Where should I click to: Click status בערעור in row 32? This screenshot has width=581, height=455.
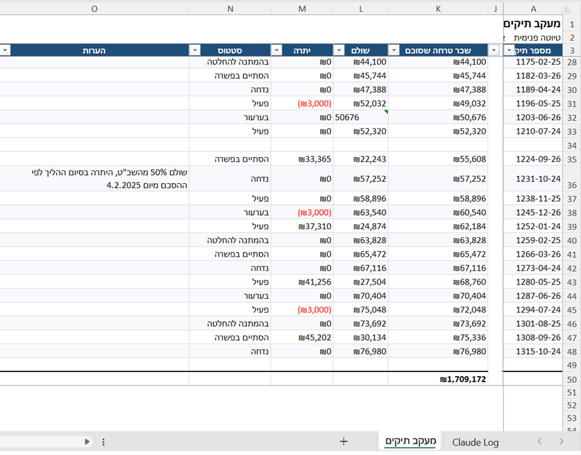coord(230,118)
